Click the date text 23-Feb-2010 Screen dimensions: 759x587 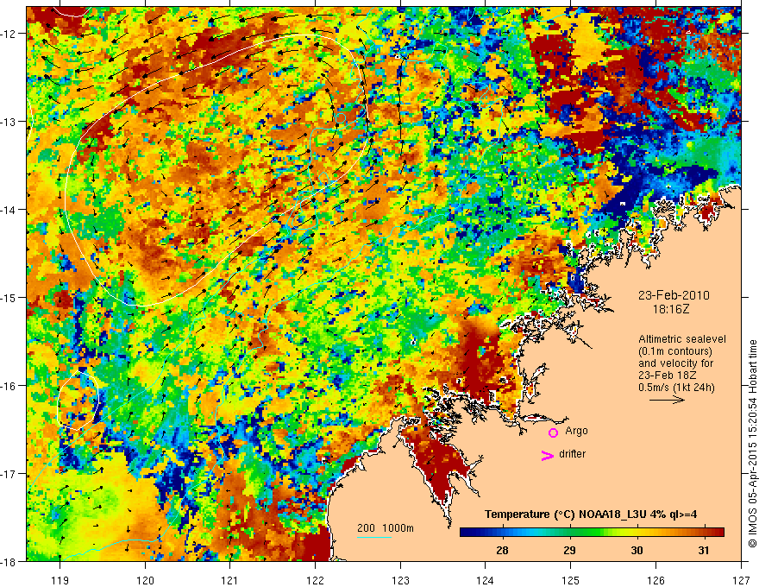pyautogui.click(x=674, y=295)
